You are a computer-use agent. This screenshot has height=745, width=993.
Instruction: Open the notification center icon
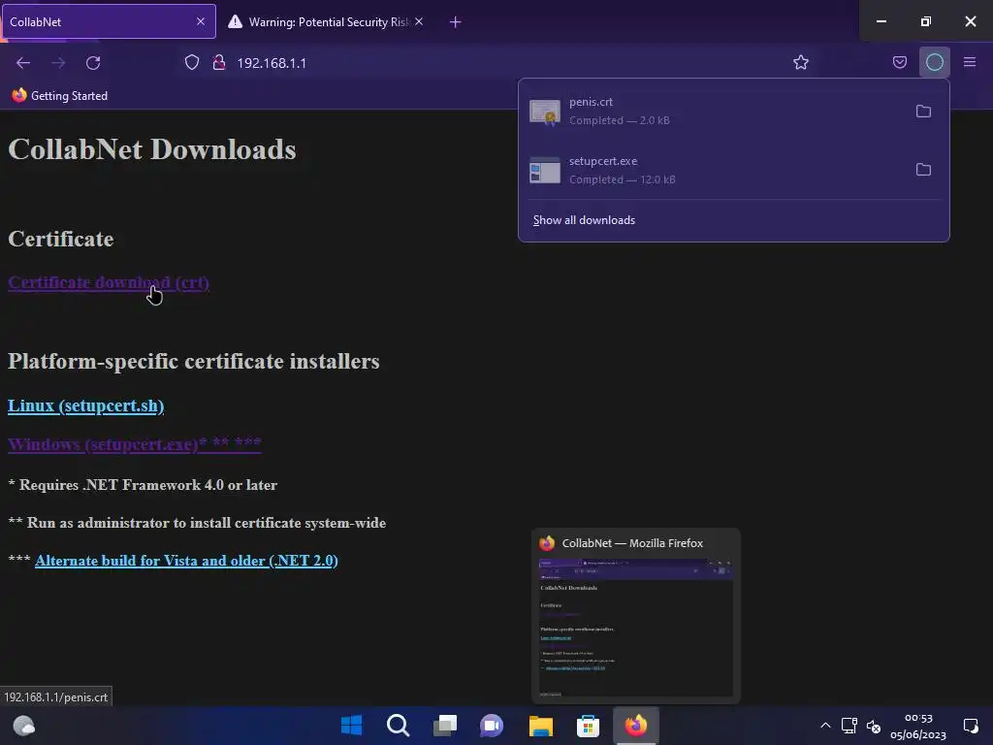[970, 726]
